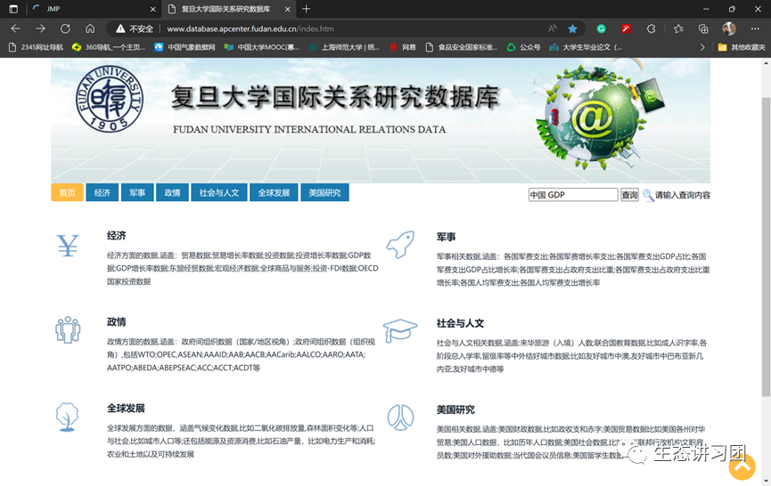This screenshot has height=486, width=771.
Task: Click the peace sign 美国研究 icon
Action: (400, 417)
